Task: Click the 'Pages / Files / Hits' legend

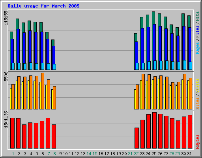Action: pyautogui.click(x=197, y=33)
